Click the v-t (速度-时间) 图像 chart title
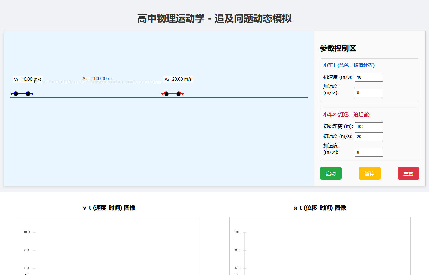 (x=109, y=208)
